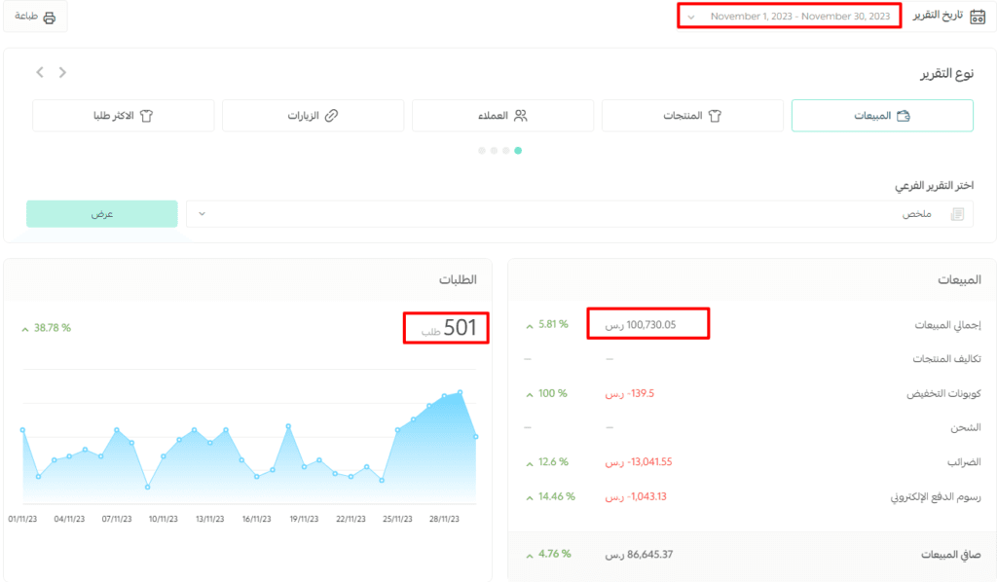This screenshot has width=997, height=582.
Task: Open the report date range dropdown
Action: [789, 16]
